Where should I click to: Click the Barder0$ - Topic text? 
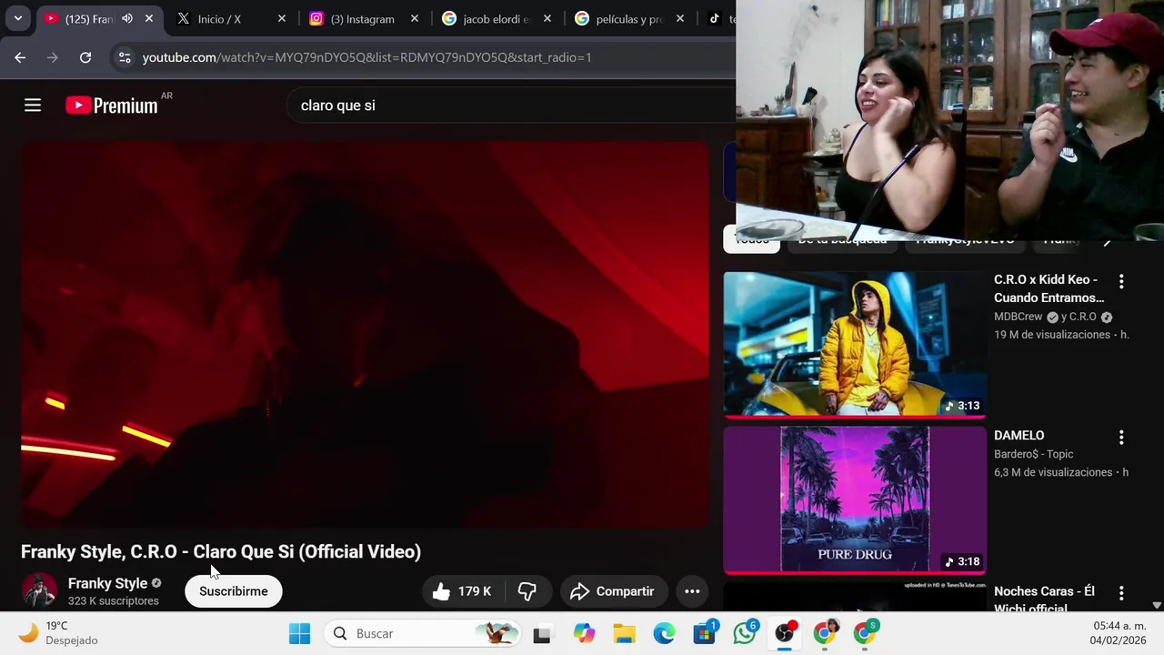[1034, 454]
